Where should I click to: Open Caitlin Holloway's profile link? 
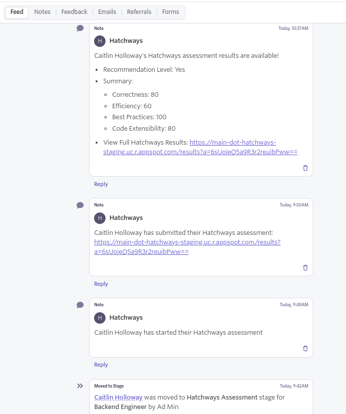[x=118, y=397]
